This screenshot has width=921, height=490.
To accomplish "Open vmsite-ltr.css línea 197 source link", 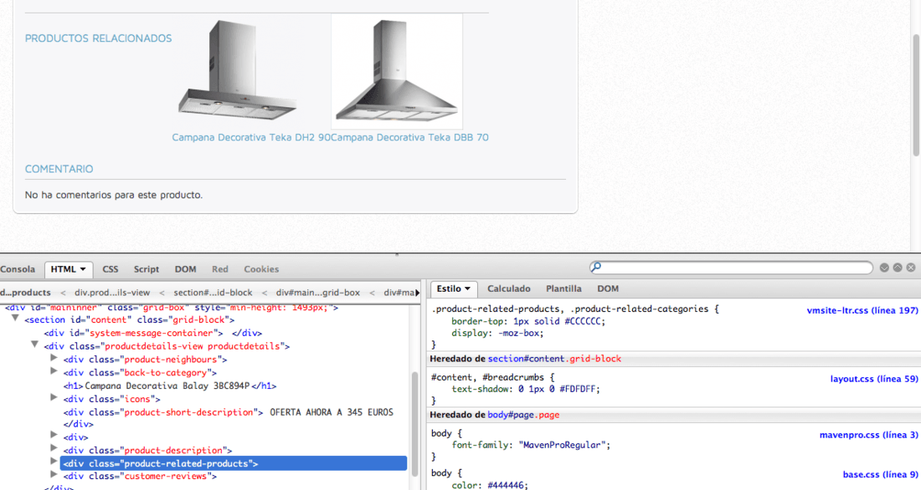I will [x=862, y=310].
